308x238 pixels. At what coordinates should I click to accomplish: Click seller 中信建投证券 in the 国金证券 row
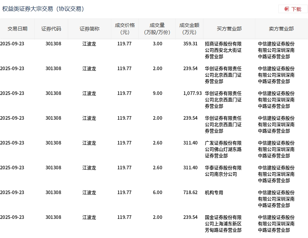[x=276, y=223]
